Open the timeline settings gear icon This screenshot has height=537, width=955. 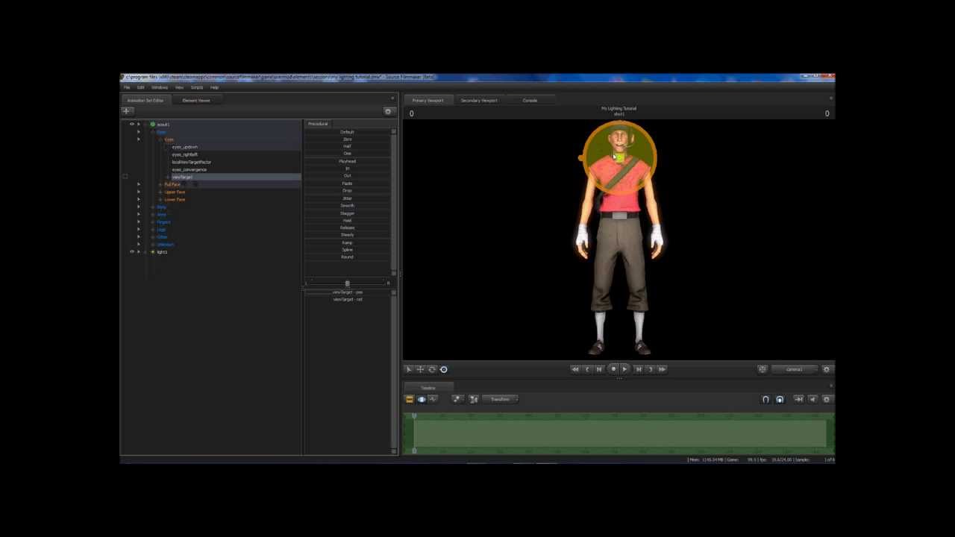[x=826, y=399]
